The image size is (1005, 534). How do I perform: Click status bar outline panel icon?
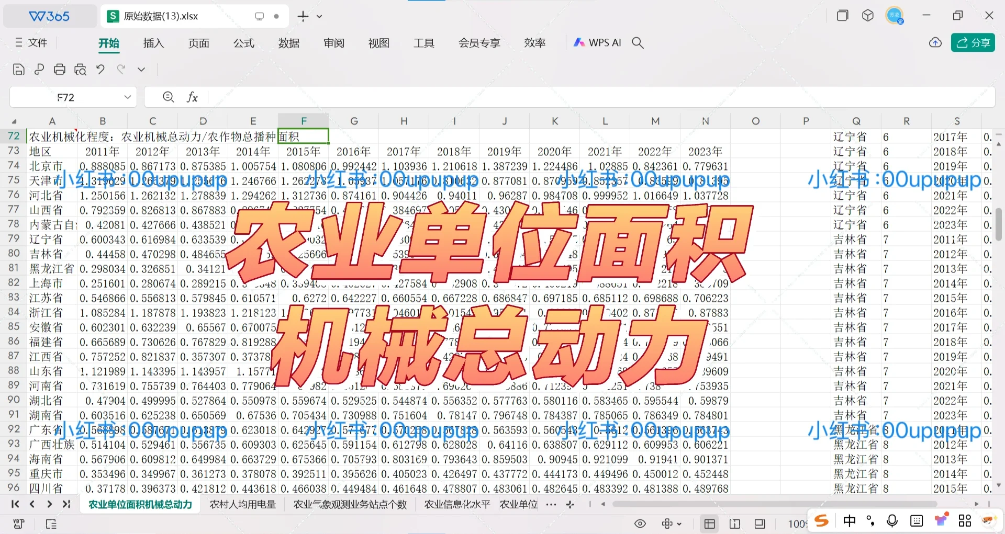click(x=51, y=524)
